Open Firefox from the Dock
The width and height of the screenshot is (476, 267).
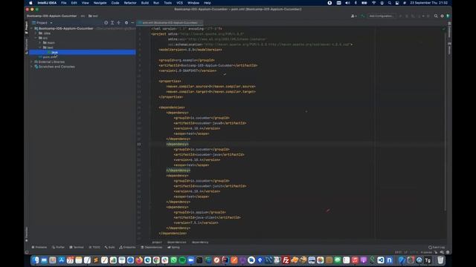click(x=139, y=260)
